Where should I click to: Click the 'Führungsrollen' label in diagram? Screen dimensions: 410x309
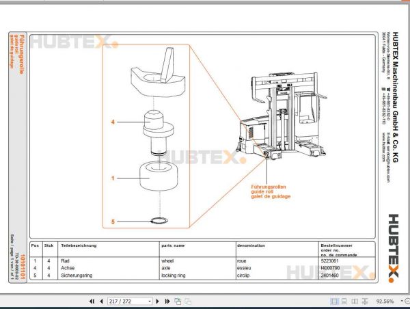click(269, 187)
